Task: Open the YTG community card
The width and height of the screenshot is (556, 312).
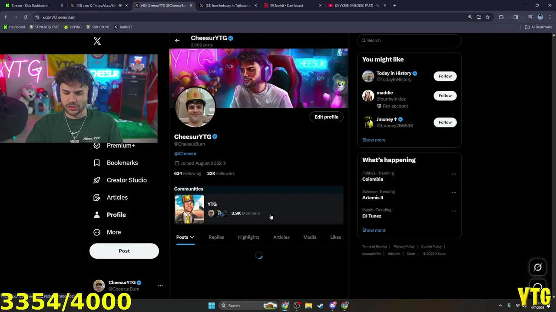Action: [x=259, y=209]
